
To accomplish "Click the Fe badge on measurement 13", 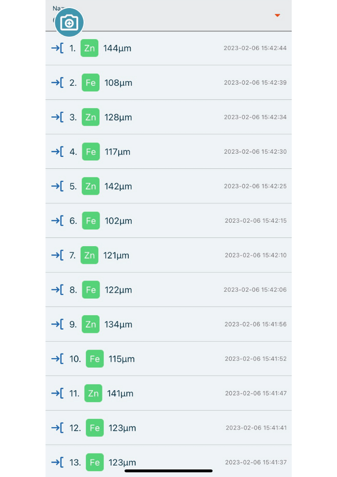I will [94, 462].
